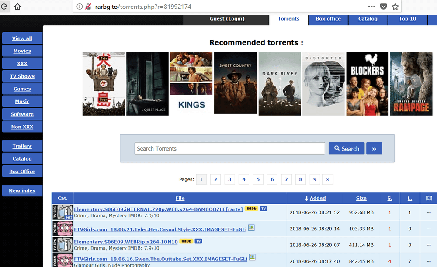Go to results page 9
Viewport: 437px width, 267px height.
(x=315, y=179)
